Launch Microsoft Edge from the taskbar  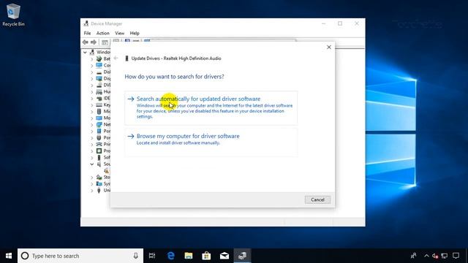(x=170, y=256)
